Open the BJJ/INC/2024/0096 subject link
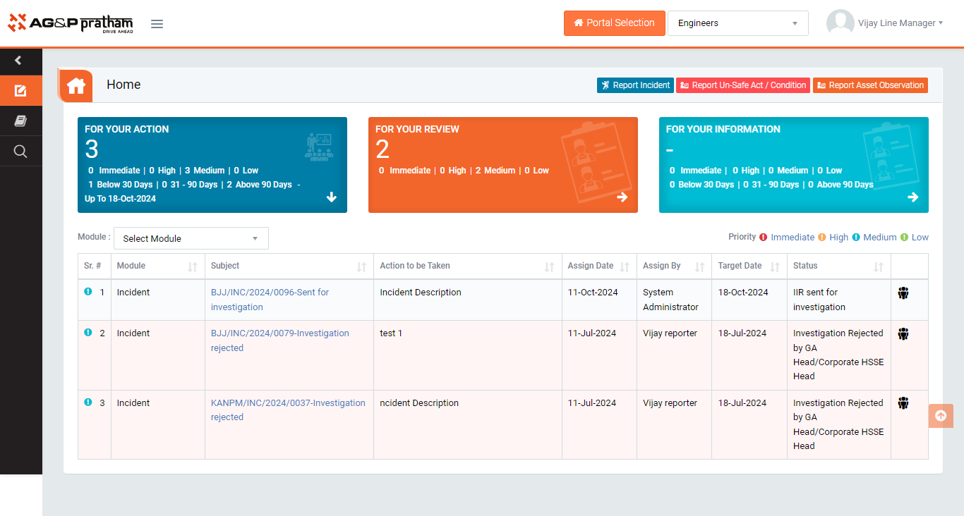 pos(270,293)
